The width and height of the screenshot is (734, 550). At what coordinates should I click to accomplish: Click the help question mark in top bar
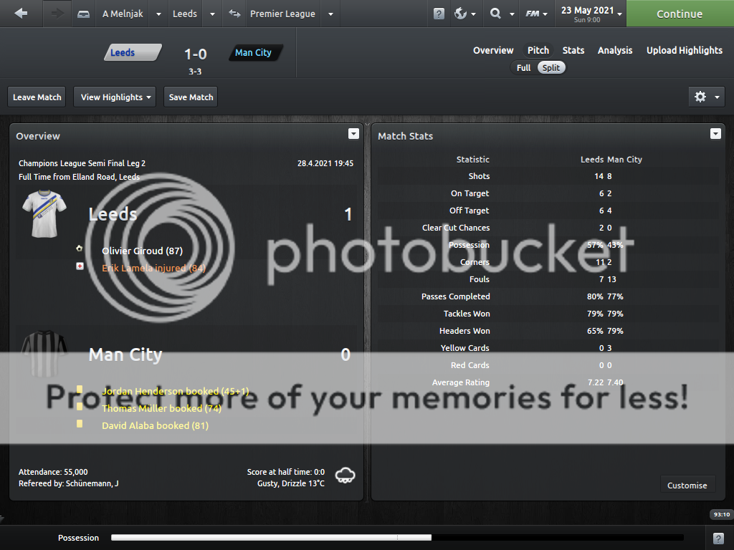[x=439, y=14]
